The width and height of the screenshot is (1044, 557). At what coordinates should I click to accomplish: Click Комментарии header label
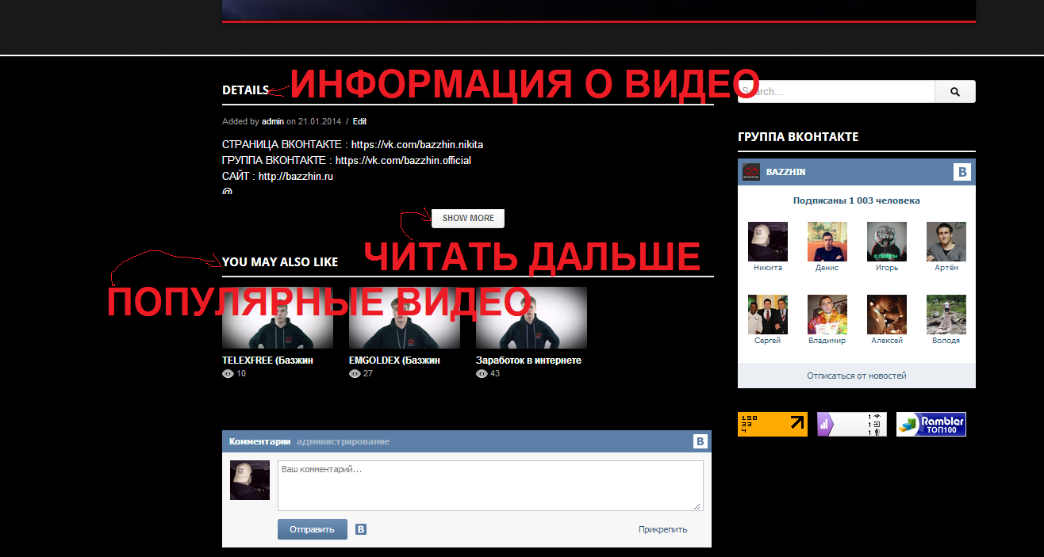coord(259,441)
